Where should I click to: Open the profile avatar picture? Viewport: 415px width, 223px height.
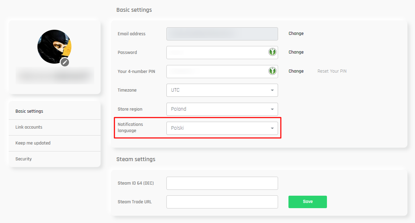point(54,47)
